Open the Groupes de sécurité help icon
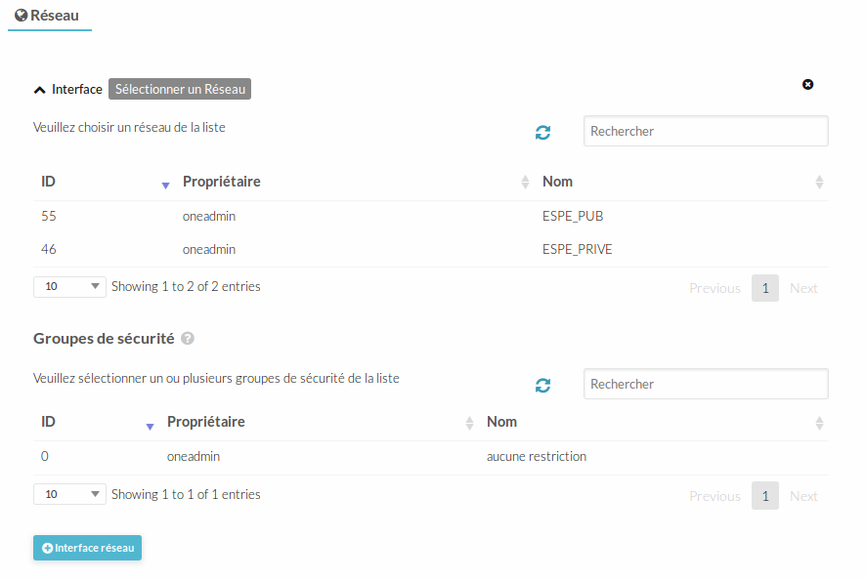 pos(188,339)
